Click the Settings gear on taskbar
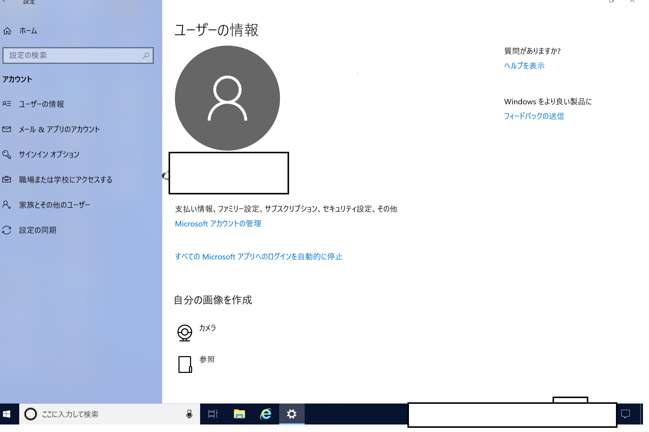The width and height of the screenshot is (649, 432). pyautogui.click(x=292, y=414)
